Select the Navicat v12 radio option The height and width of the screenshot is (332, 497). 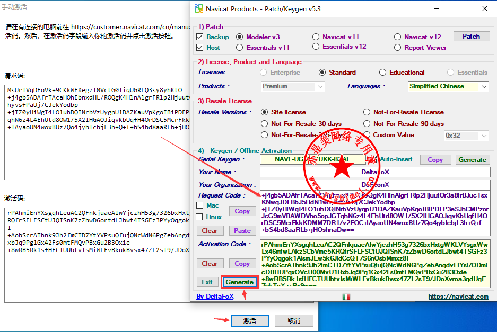[397, 37]
